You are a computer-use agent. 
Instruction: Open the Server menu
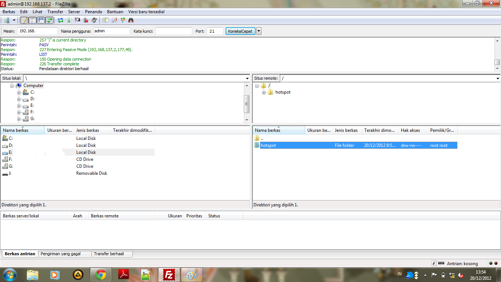pyautogui.click(x=74, y=11)
